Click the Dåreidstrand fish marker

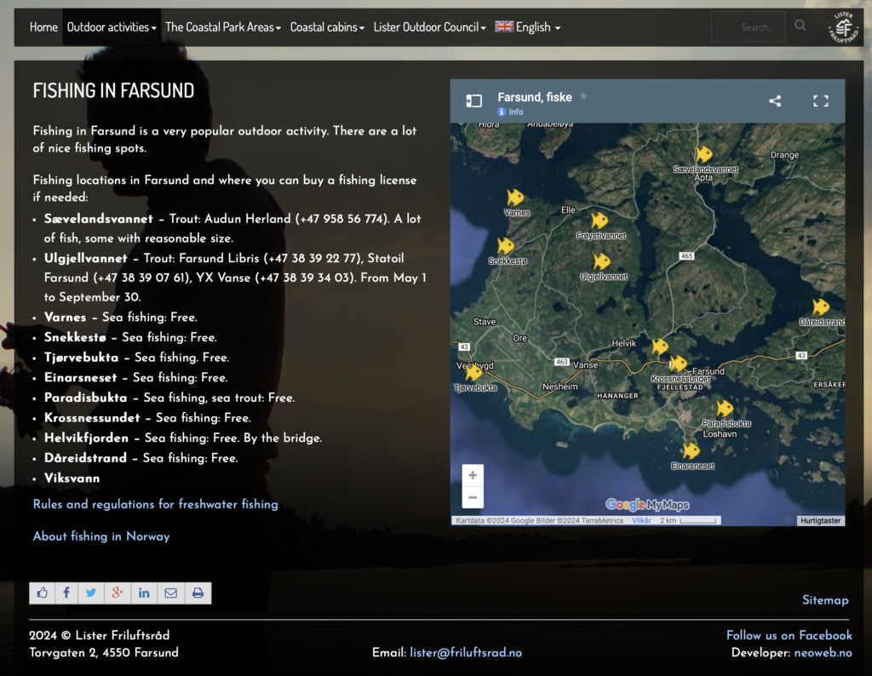tap(821, 306)
